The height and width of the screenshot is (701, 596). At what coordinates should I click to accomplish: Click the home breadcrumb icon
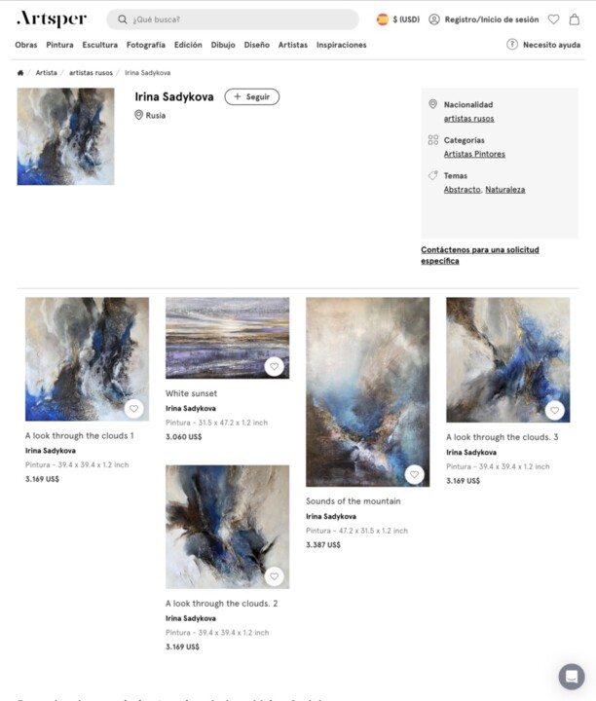[x=20, y=72]
